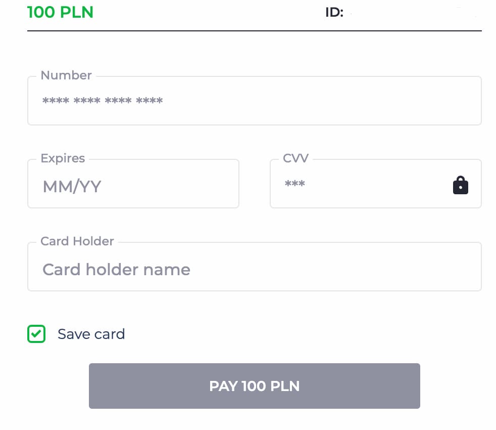The height and width of the screenshot is (430, 496).
Task: Click the padlock icon in CVV field
Action: (x=460, y=185)
